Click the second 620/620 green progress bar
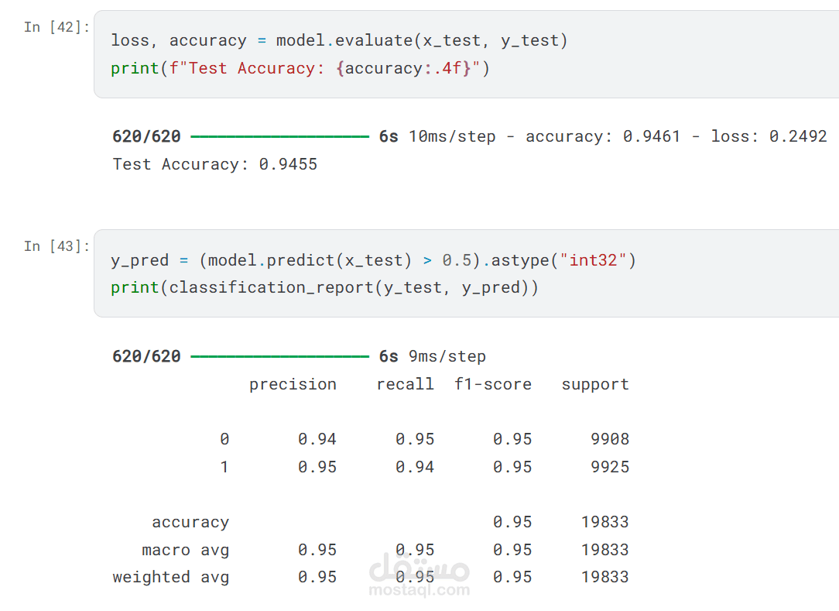Screen dimensions: 839x611 (x=280, y=357)
